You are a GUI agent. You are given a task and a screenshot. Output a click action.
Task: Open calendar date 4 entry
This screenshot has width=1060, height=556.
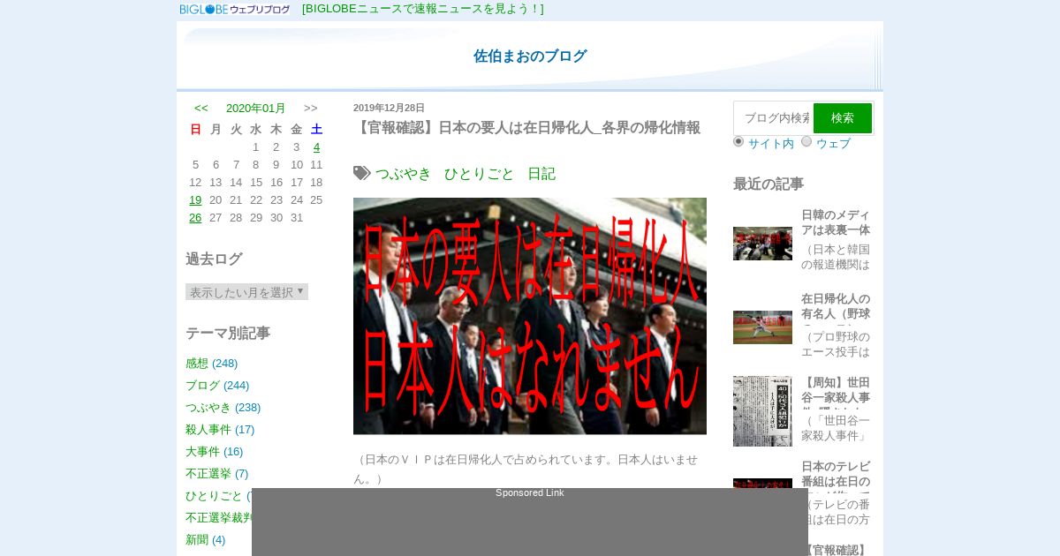316,147
